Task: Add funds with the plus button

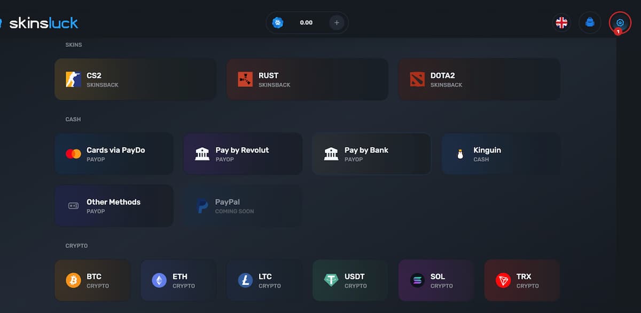Action: click(x=337, y=22)
